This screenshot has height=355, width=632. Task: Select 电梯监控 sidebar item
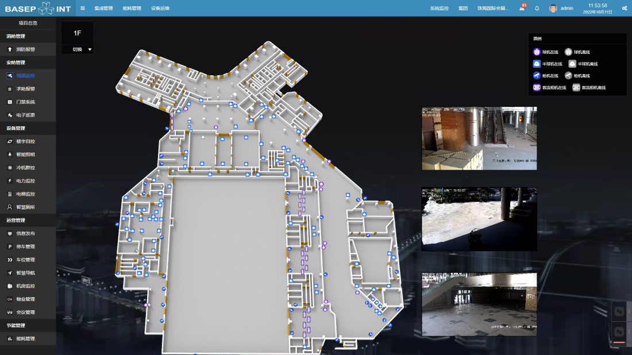tap(25, 194)
